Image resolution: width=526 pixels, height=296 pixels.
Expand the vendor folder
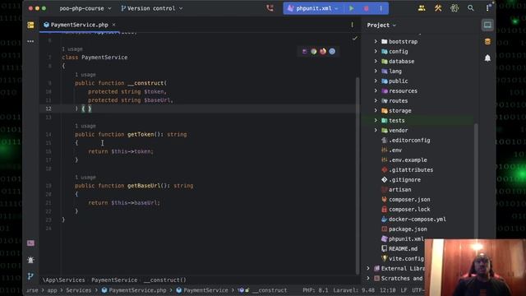[x=376, y=130]
